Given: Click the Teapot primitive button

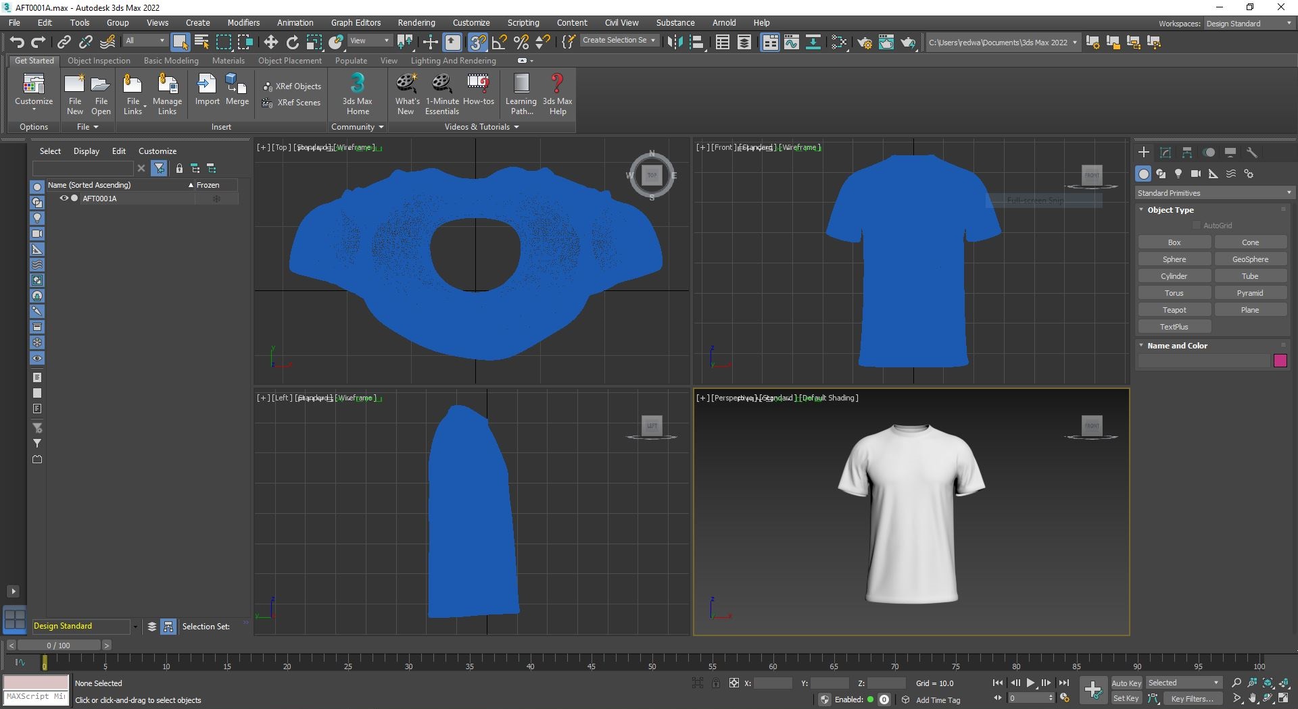Looking at the screenshot, I should [1174, 310].
